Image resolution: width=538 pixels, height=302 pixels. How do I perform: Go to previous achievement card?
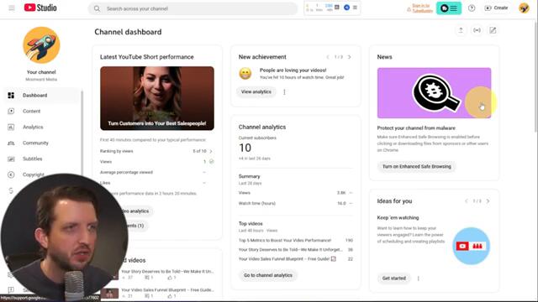pyautogui.click(x=328, y=57)
